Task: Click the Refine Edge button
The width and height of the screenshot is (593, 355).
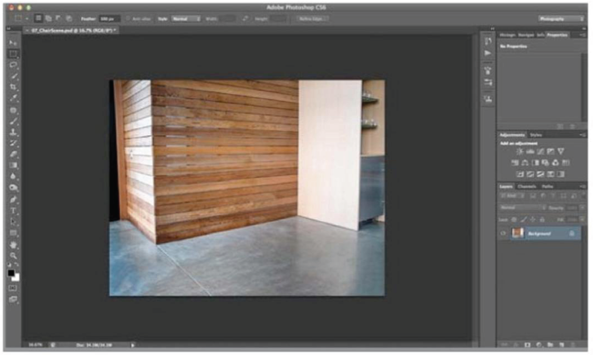Action: coord(313,19)
